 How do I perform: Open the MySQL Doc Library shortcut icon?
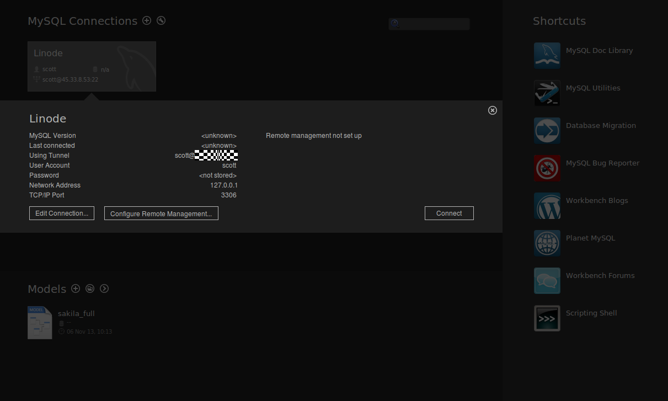547,56
